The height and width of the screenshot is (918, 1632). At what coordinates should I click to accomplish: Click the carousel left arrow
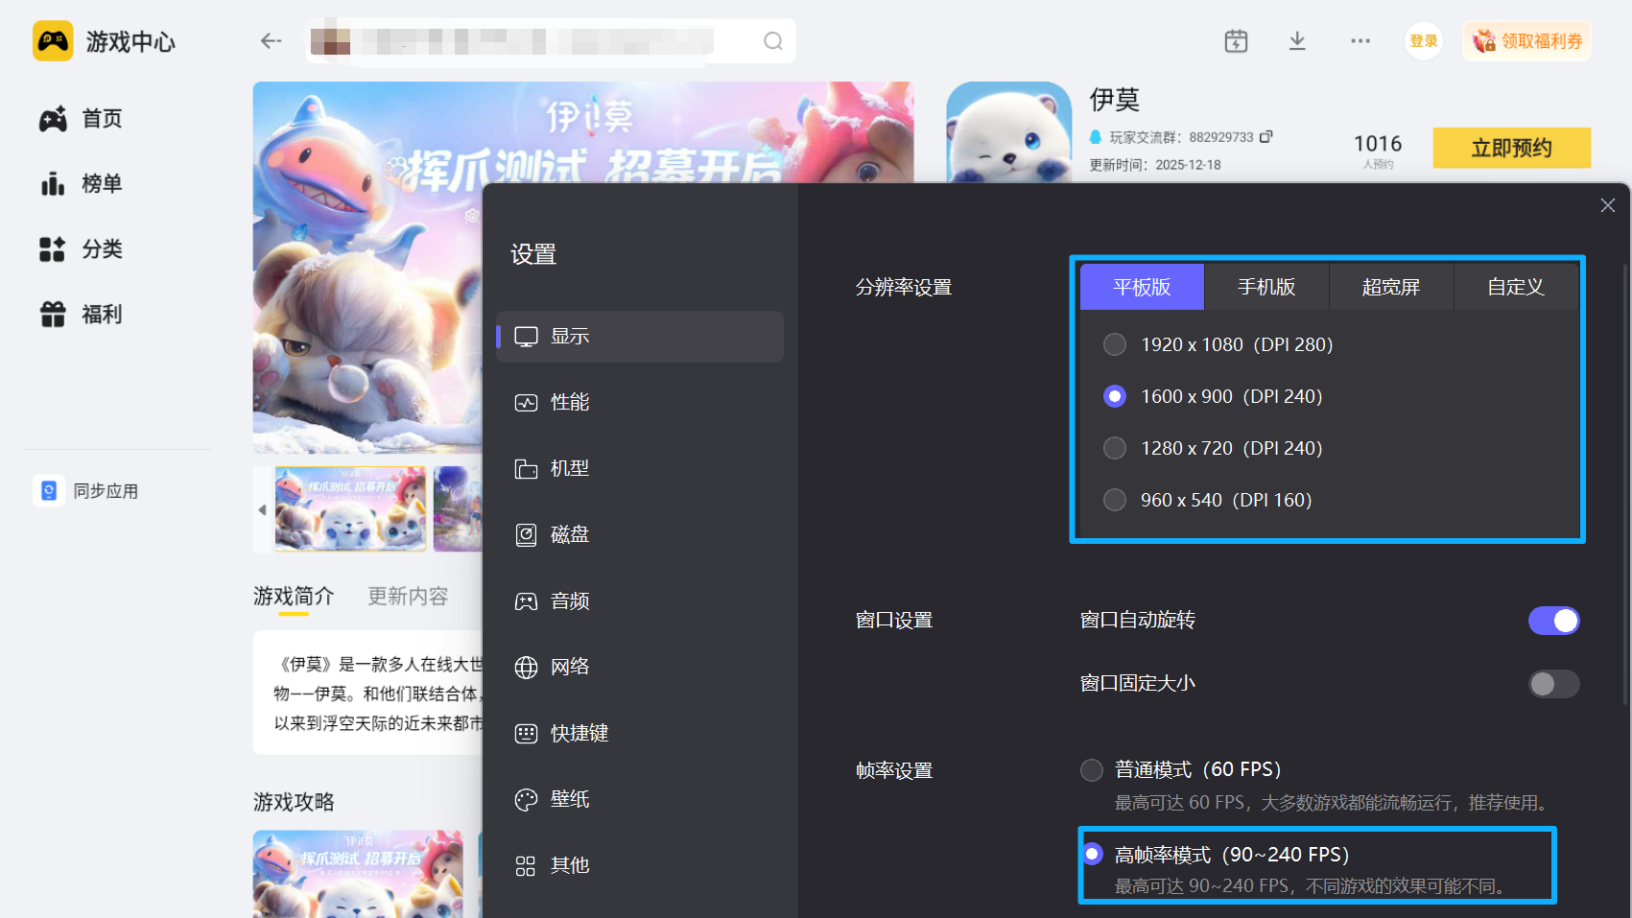263,509
